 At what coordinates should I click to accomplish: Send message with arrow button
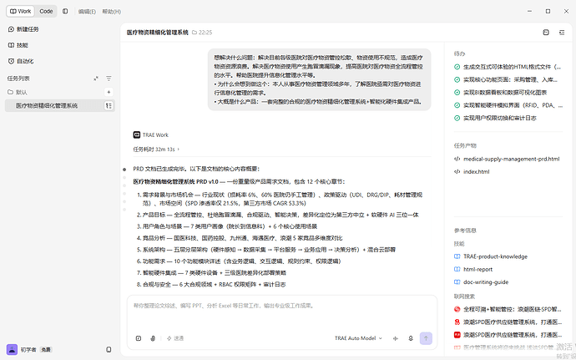point(426,338)
